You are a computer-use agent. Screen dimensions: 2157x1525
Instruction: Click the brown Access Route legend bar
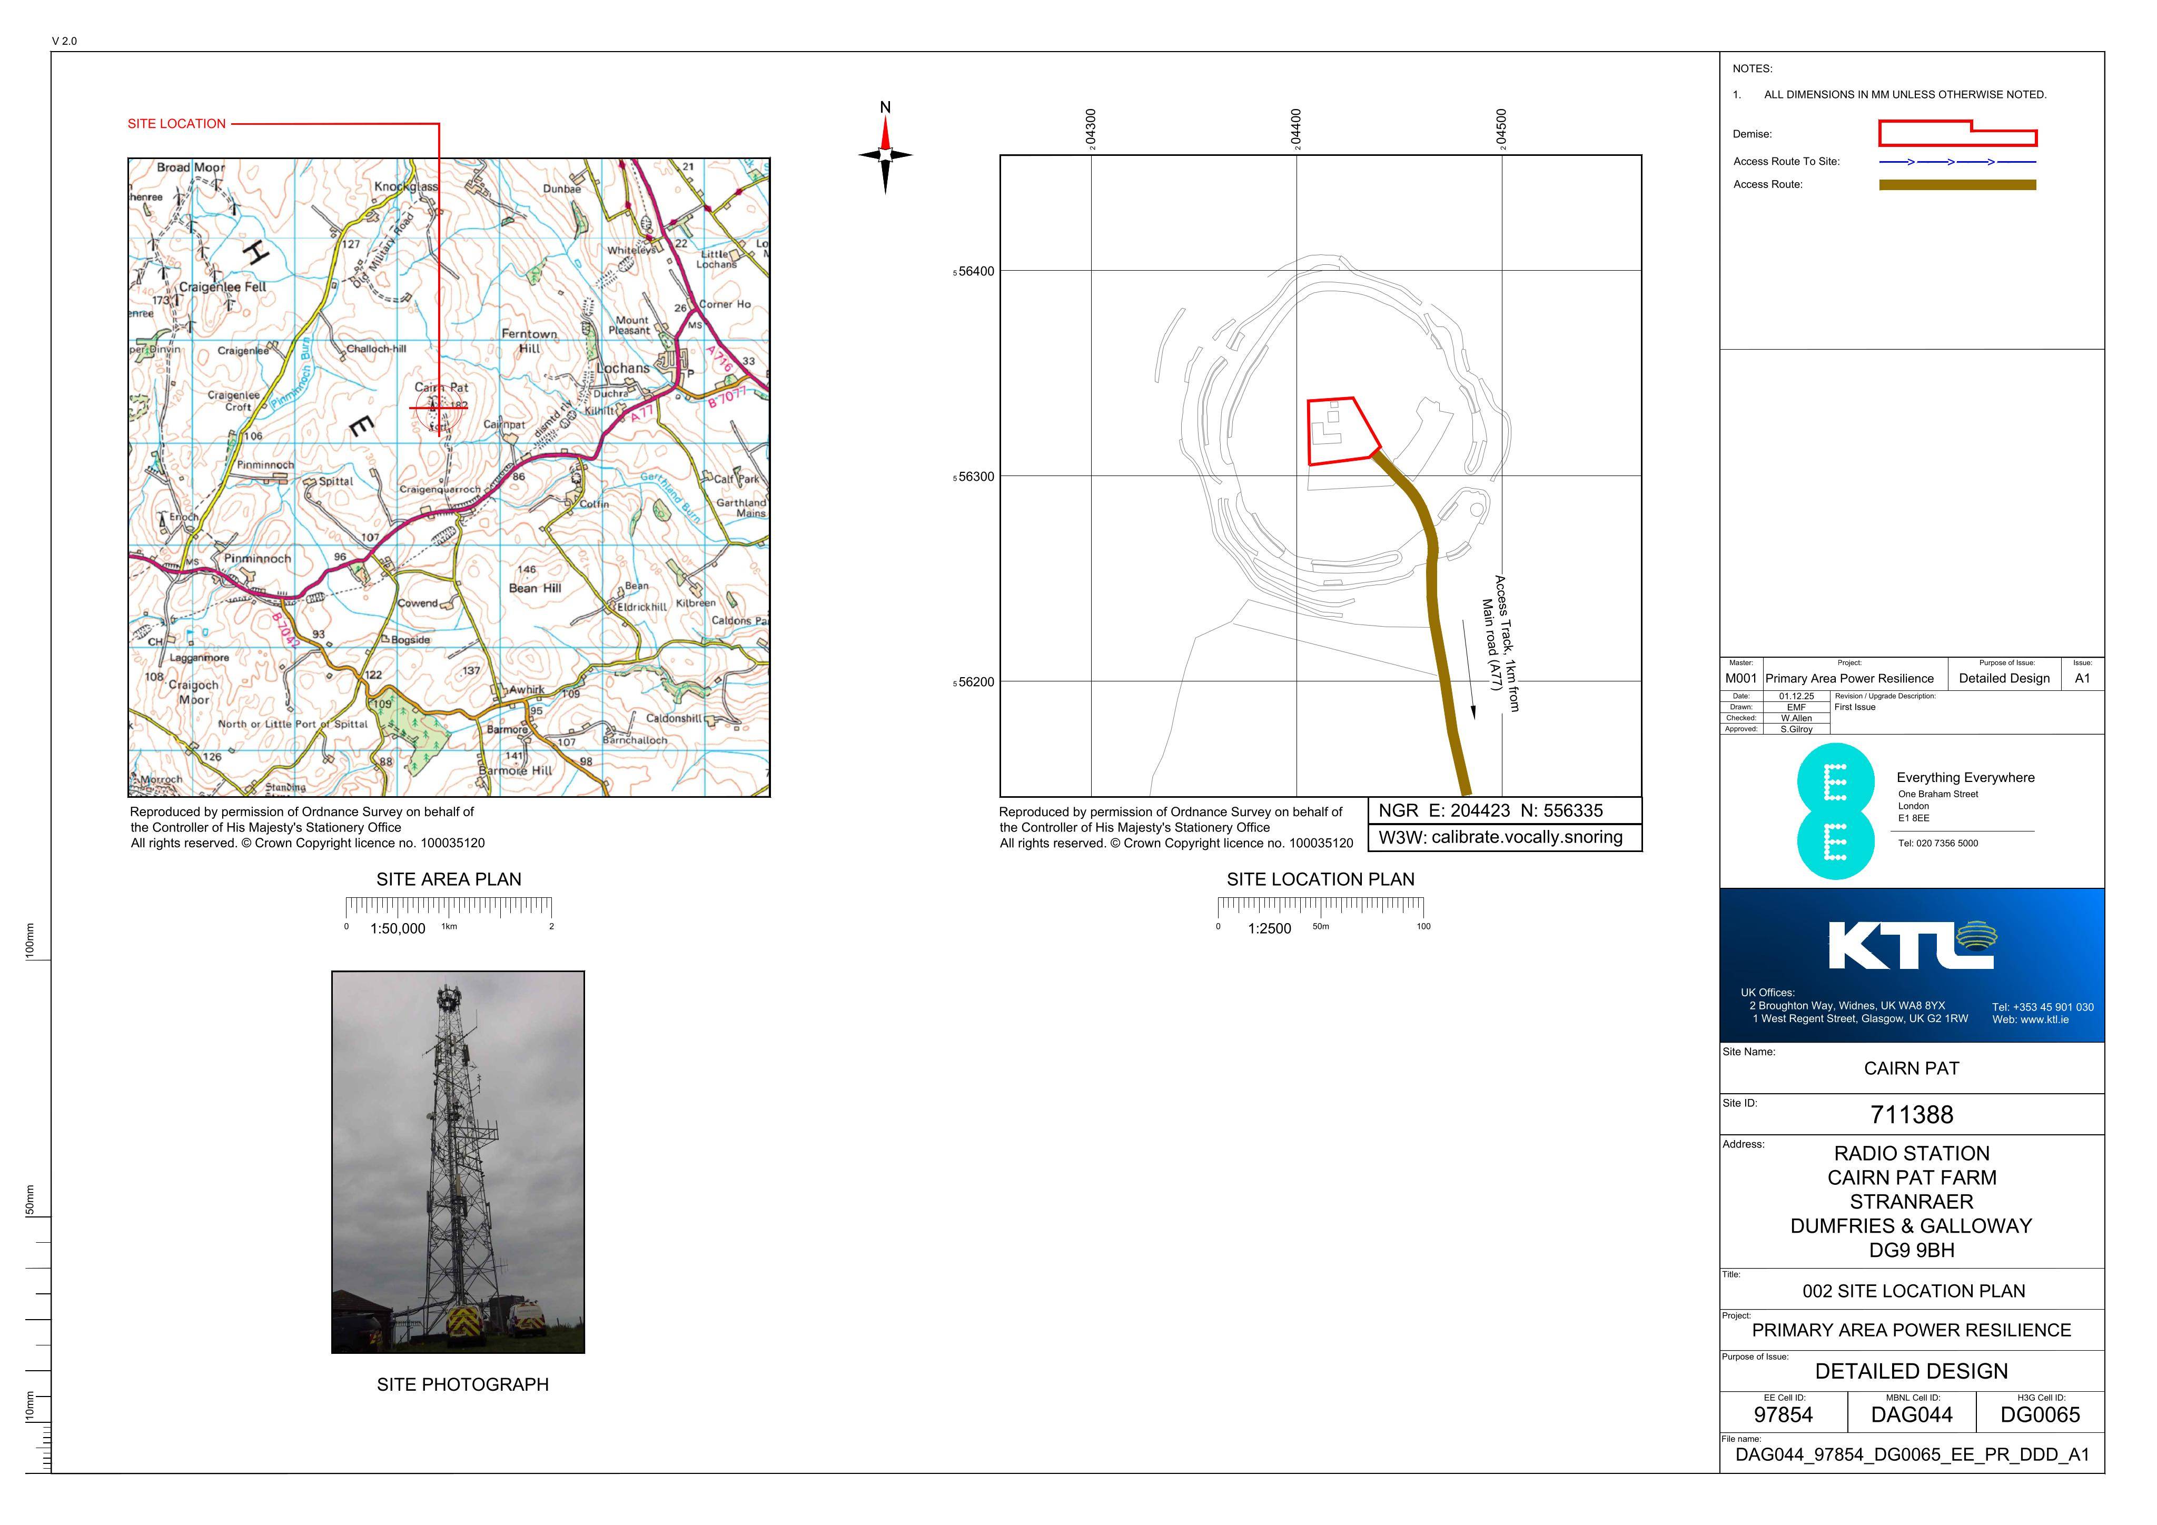point(1957,185)
